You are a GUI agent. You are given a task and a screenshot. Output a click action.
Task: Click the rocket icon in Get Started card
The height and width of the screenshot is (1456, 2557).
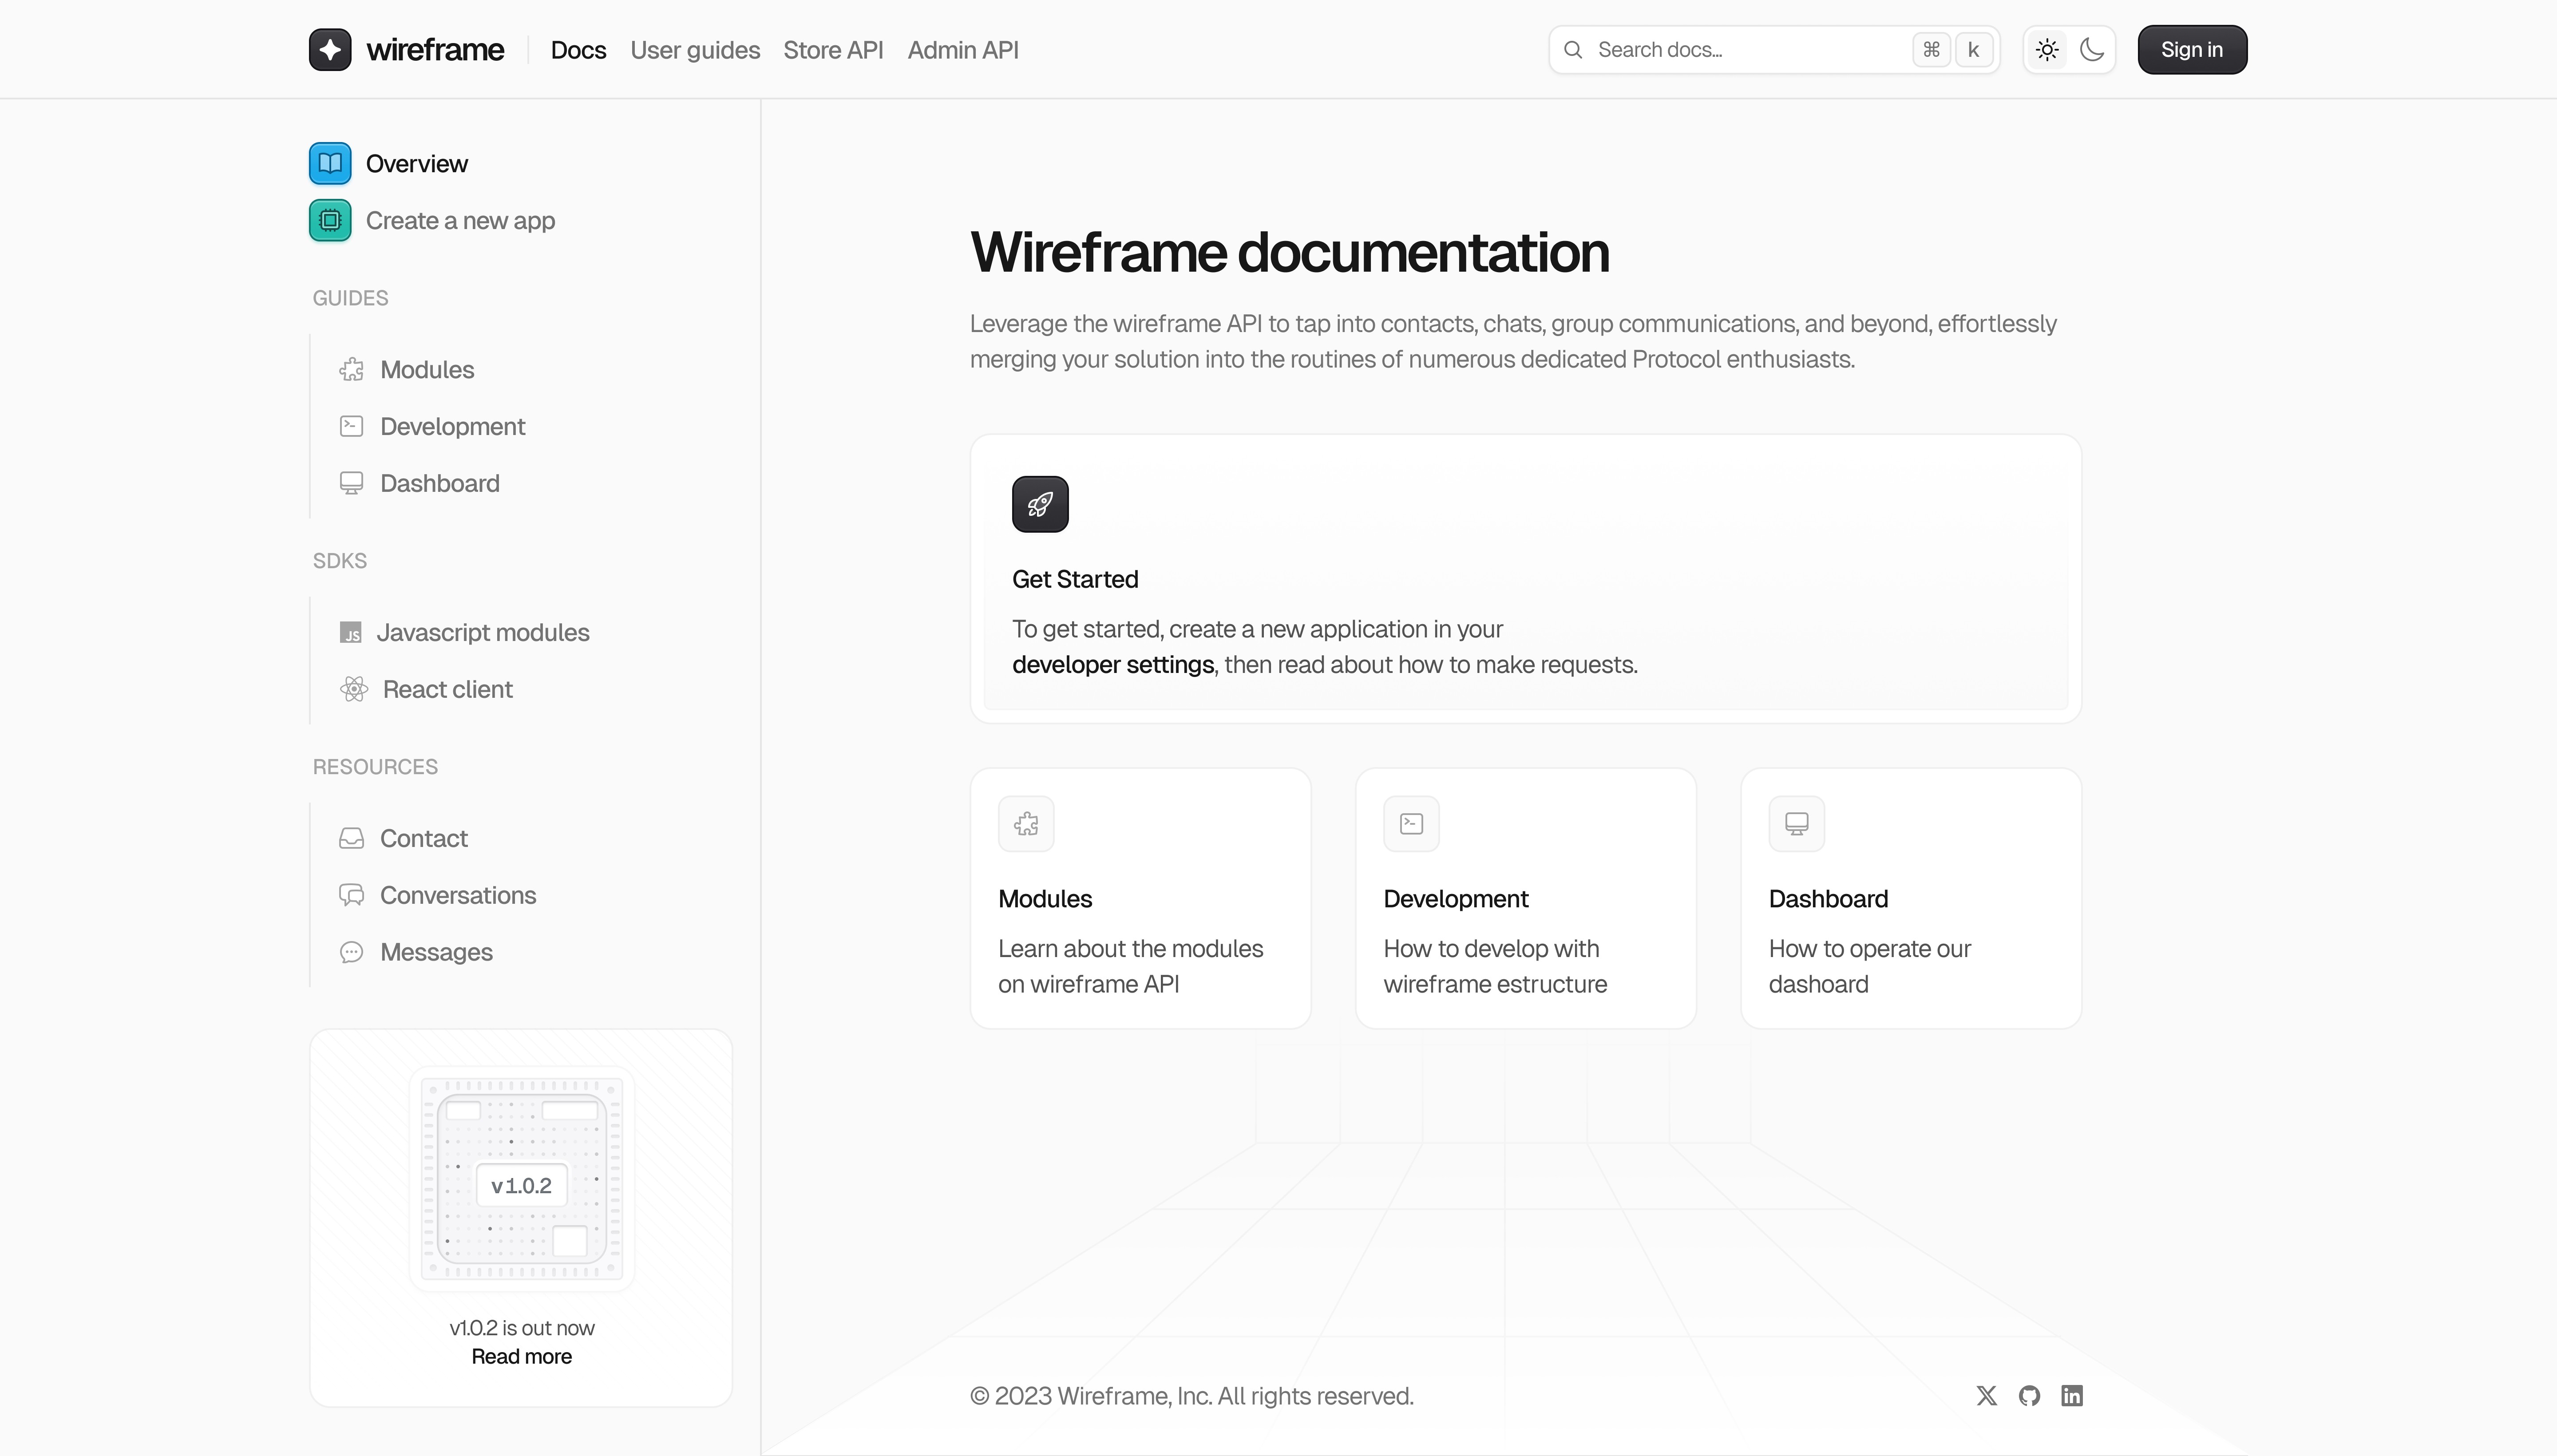[x=1040, y=504]
